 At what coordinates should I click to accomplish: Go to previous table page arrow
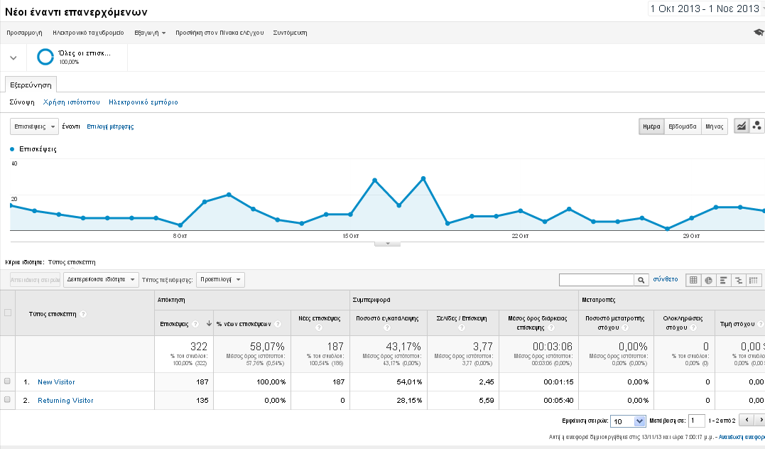coord(747,420)
